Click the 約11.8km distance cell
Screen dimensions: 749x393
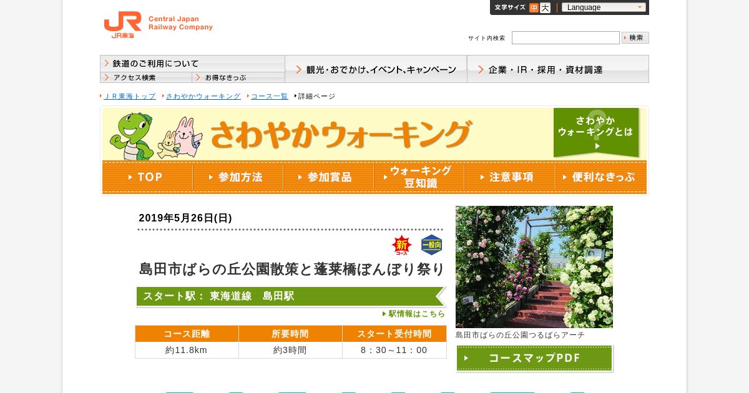tap(187, 350)
